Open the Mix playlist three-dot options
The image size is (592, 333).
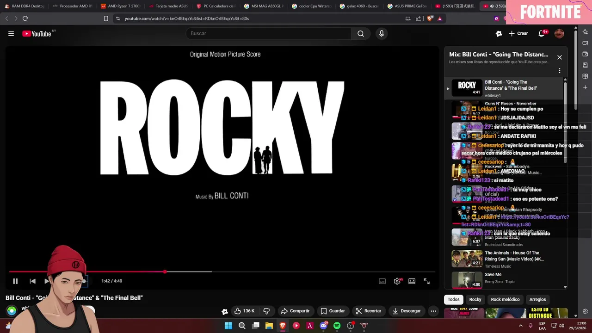point(560,71)
